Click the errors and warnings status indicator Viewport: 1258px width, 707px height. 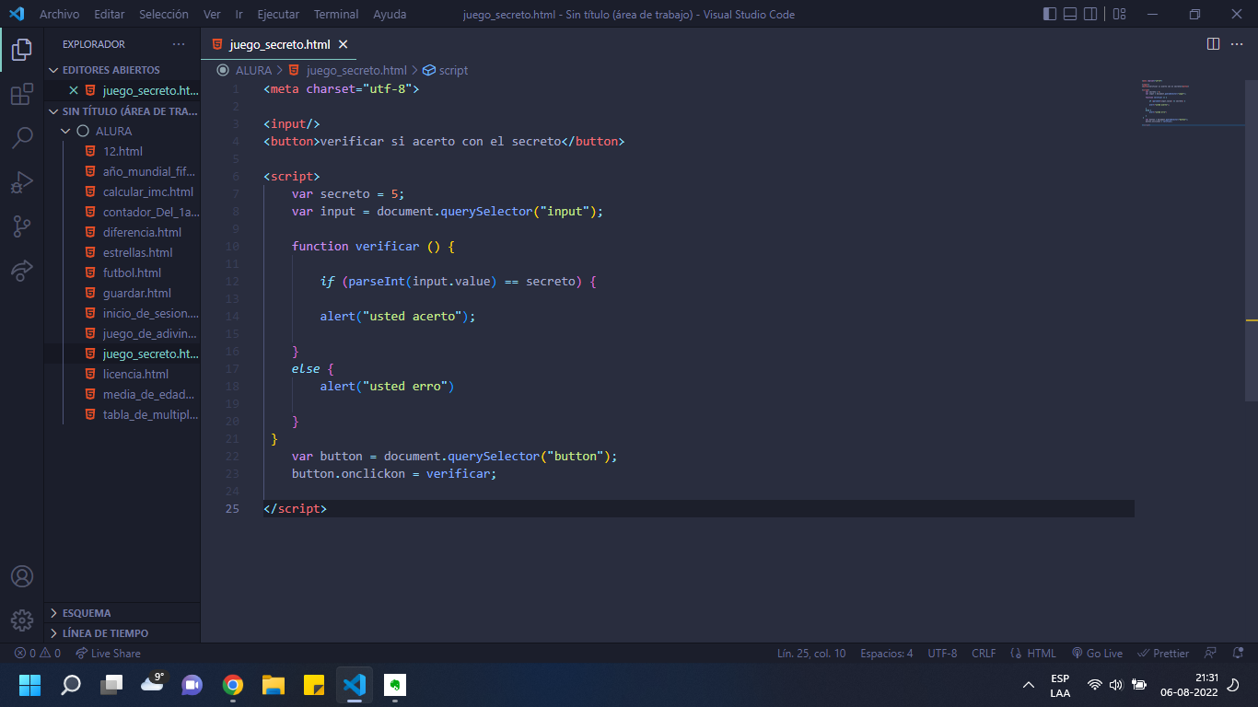[x=38, y=654]
